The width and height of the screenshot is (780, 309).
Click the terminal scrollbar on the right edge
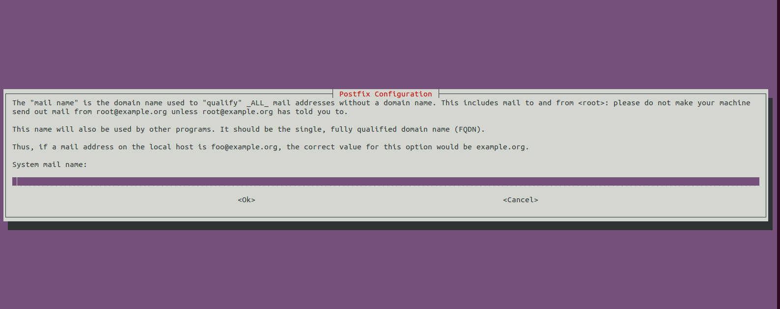point(778,154)
